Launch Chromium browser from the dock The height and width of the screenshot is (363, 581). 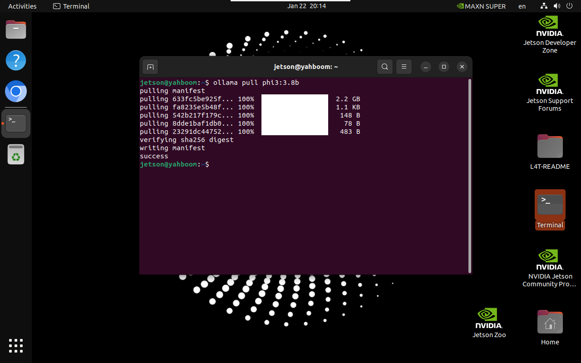pyautogui.click(x=16, y=92)
